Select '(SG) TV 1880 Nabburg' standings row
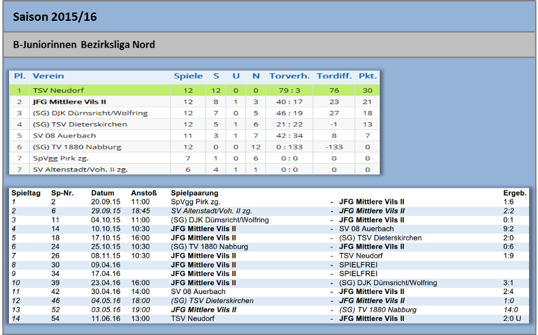Viewport: 538px width, 335px height. click(194, 147)
